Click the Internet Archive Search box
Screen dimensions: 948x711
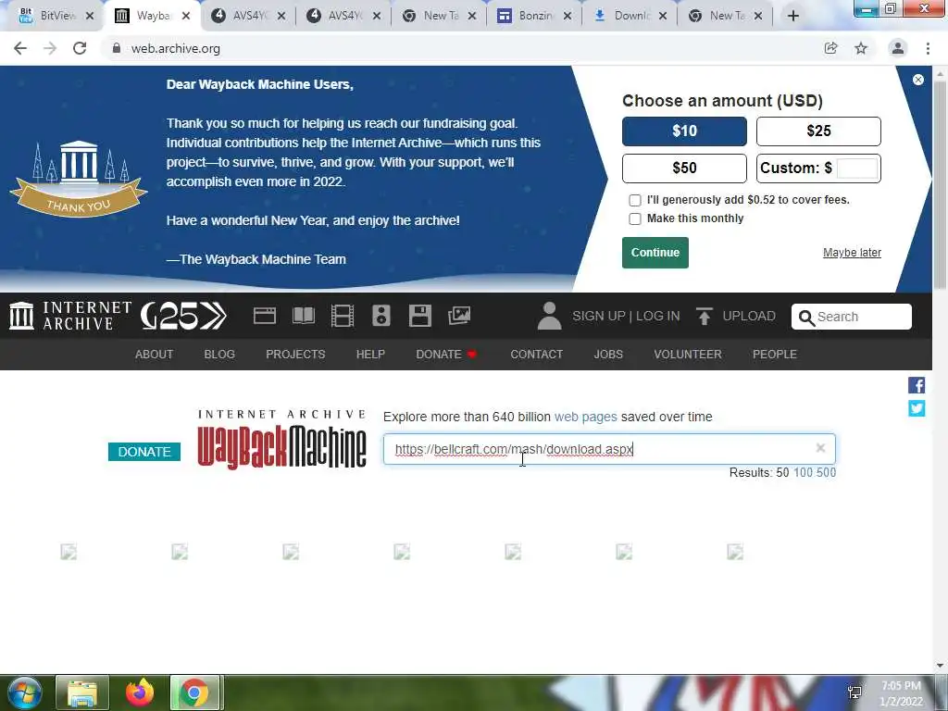[852, 317]
